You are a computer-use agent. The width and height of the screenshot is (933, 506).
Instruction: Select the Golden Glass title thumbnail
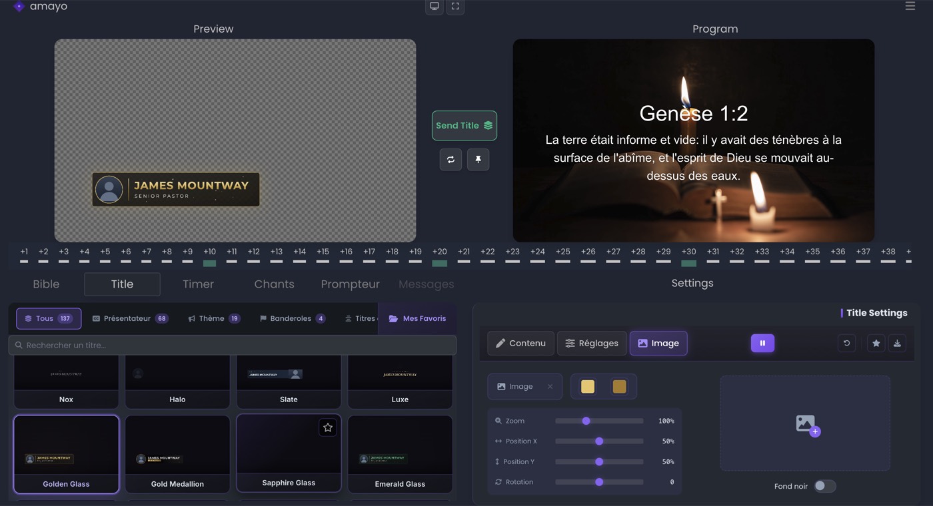click(66, 454)
